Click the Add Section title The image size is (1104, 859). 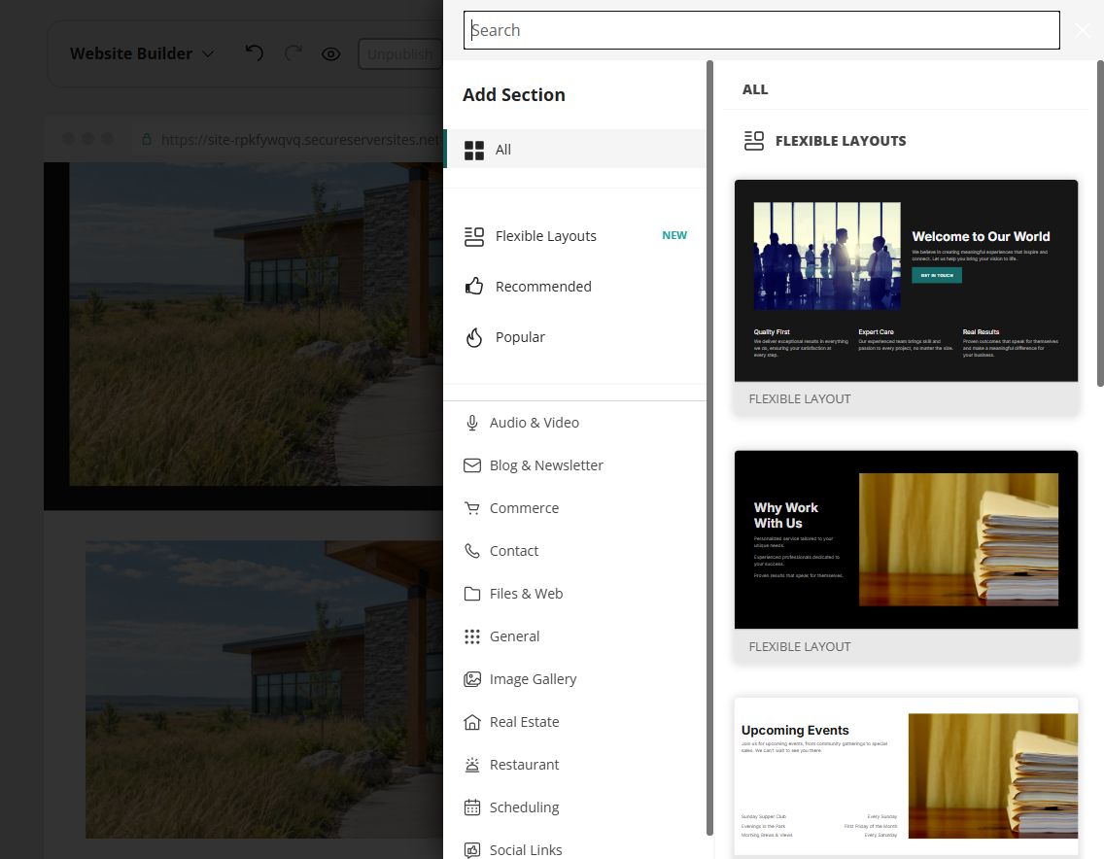click(x=514, y=94)
